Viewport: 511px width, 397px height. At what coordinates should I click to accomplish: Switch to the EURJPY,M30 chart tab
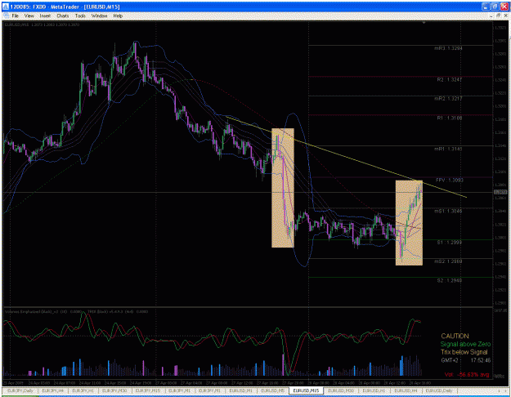pyautogui.click(x=114, y=390)
